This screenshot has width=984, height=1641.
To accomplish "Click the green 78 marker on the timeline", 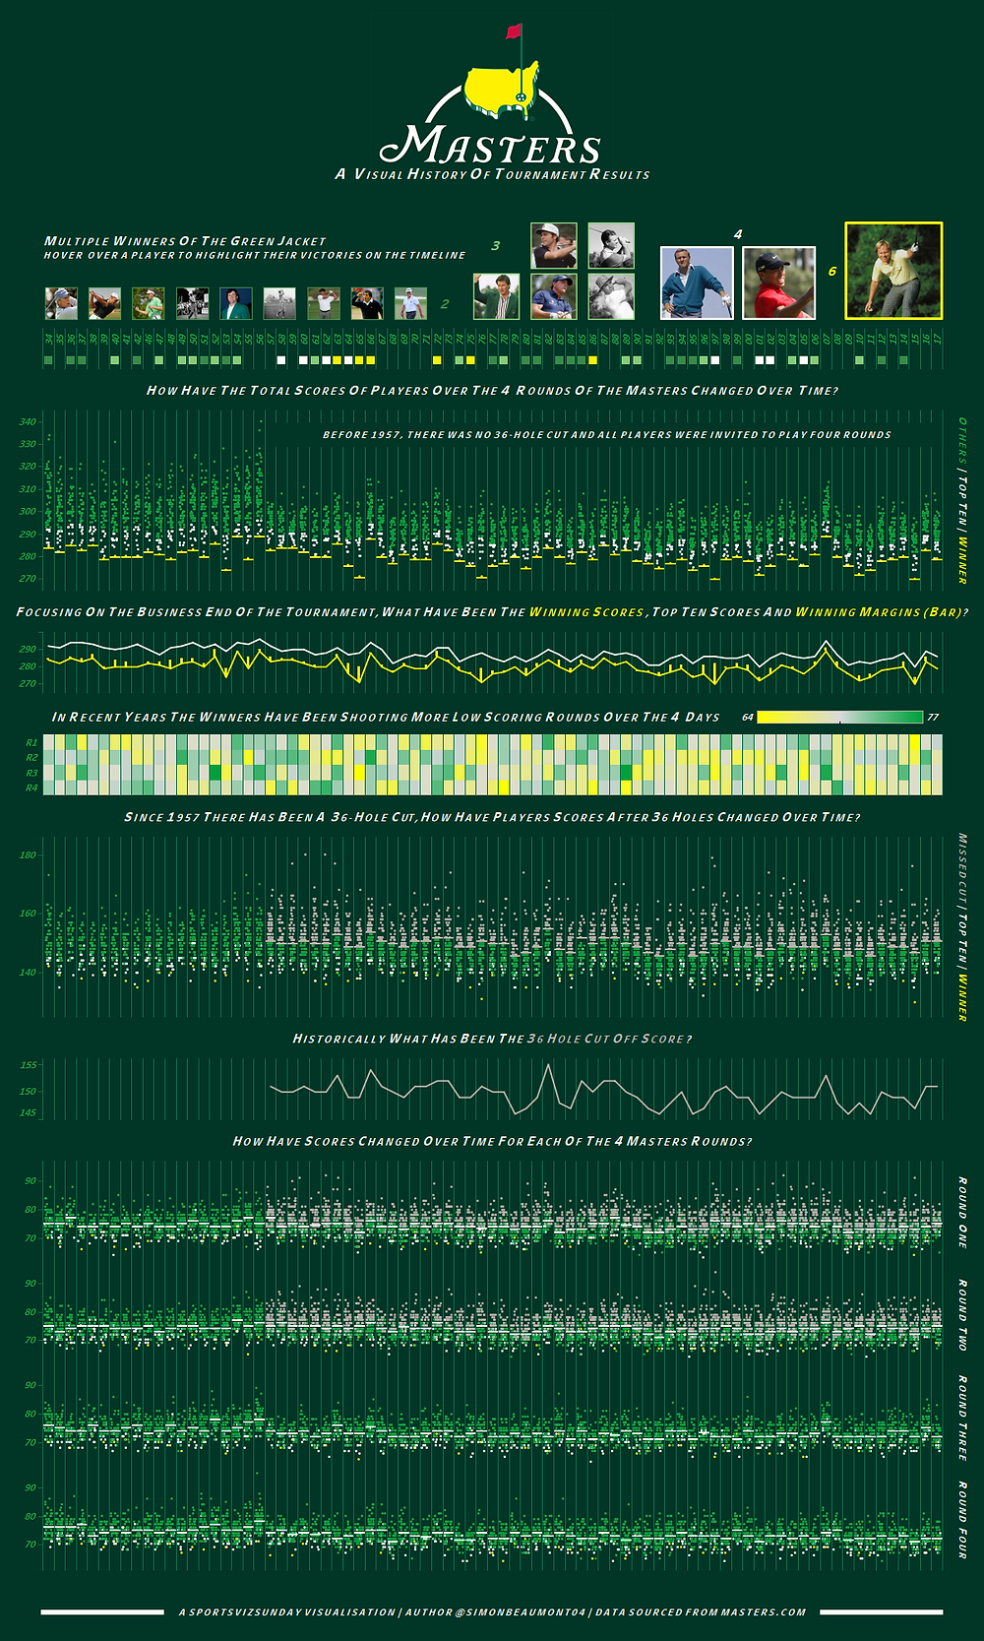I will tap(504, 360).
